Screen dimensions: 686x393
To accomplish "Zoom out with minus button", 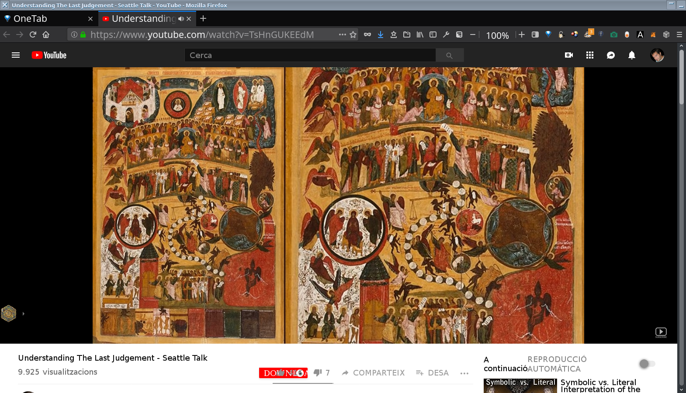I will 472,34.
